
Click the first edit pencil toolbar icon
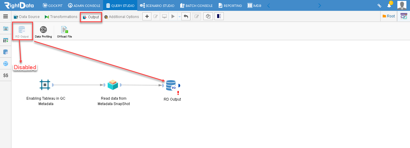click(x=156, y=17)
